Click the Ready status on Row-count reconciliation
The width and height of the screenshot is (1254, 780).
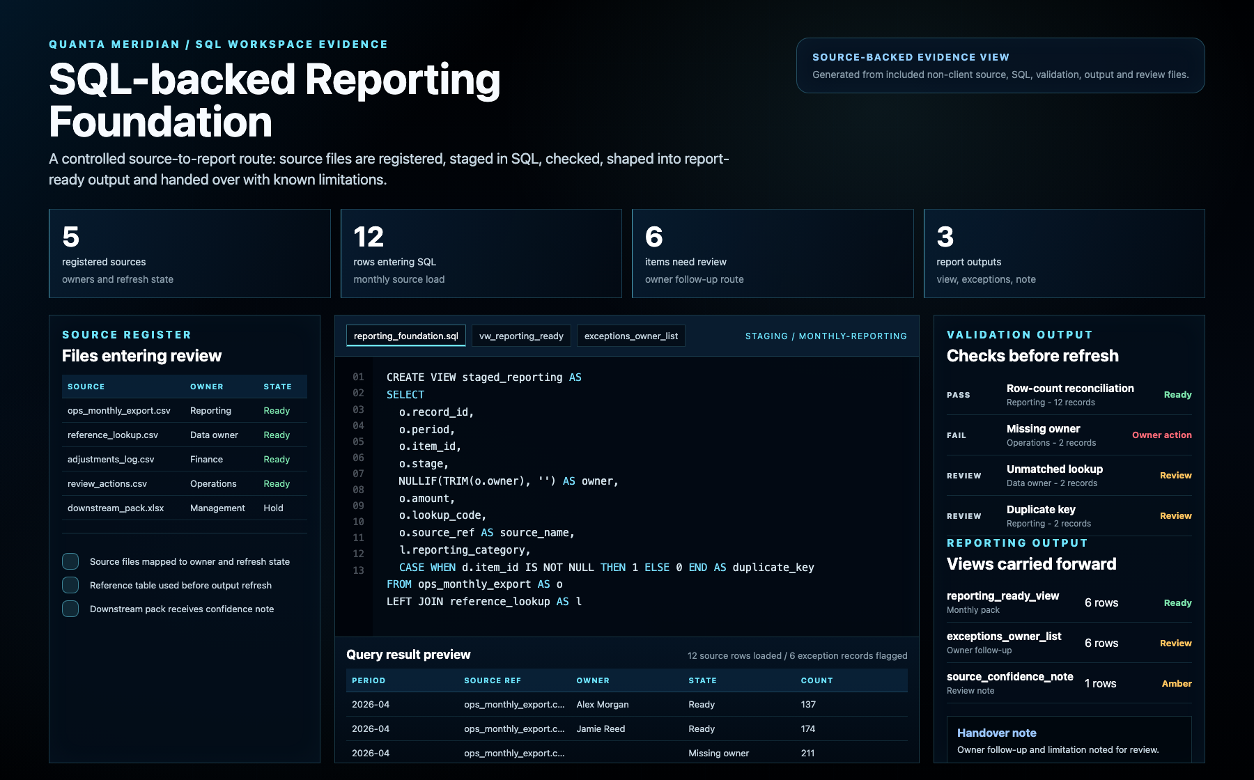(x=1177, y=395)
